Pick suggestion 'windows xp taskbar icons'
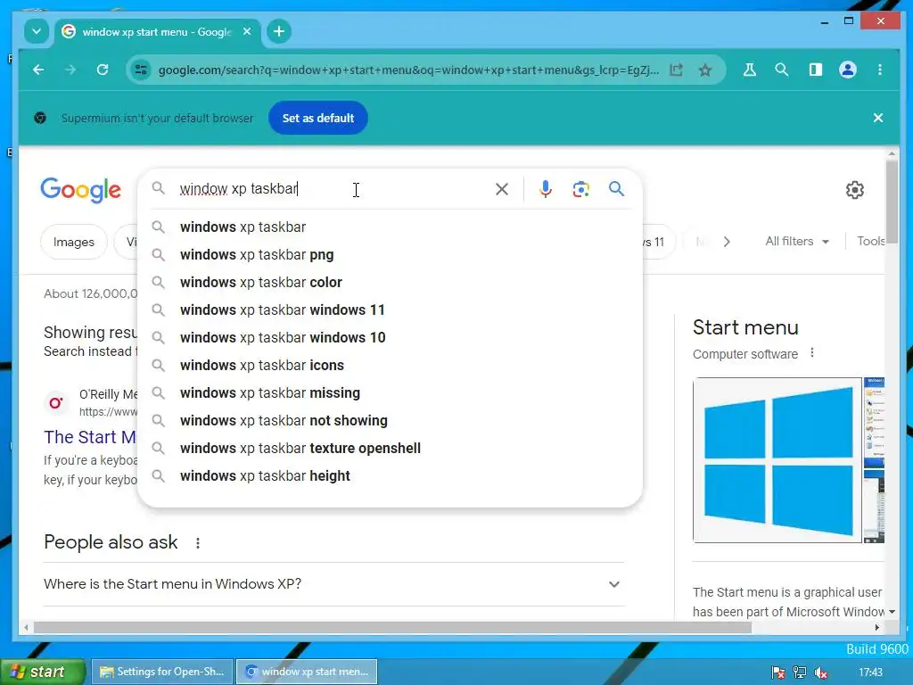This screenshot has height=685, width=913. coord(391,365)
